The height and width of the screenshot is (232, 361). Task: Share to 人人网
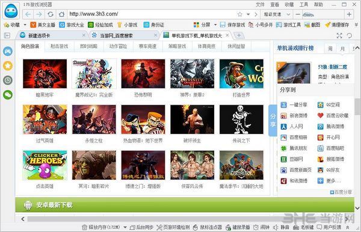(291, 126)
